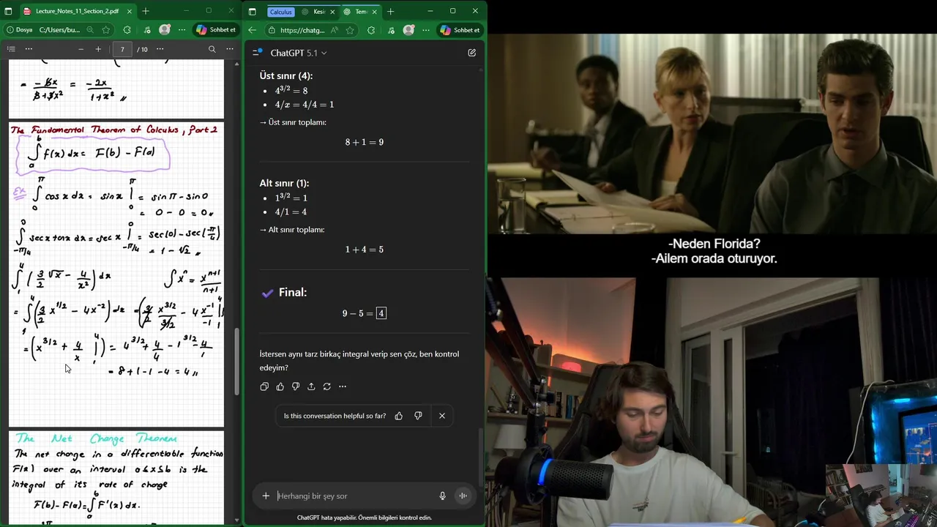The image size is (937, 527).
Task: Start dictation with the microphone icon
Action: (x=442, y=496)
